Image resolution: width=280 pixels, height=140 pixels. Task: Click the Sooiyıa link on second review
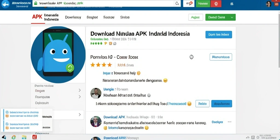(x=217, y=122)
